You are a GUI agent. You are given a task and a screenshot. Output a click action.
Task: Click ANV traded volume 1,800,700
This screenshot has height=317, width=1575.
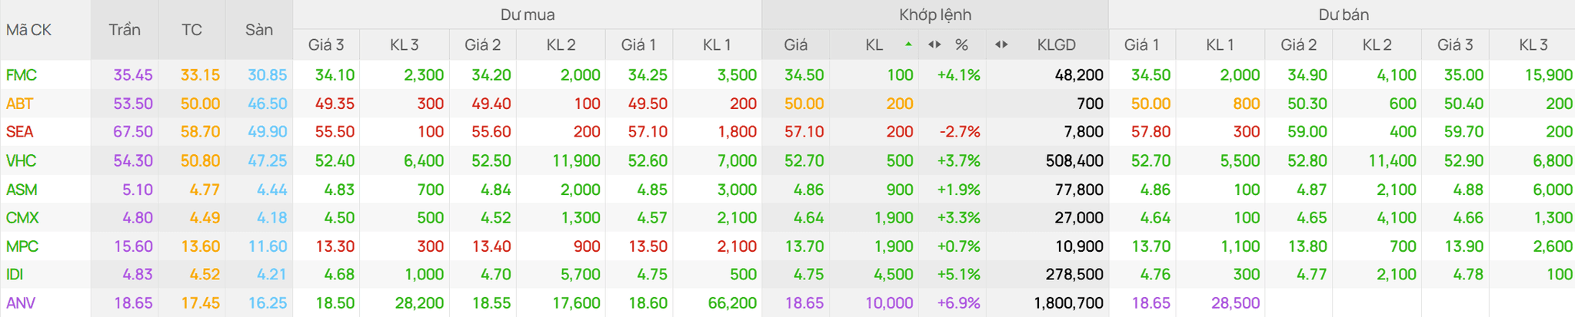point(1069,303)
